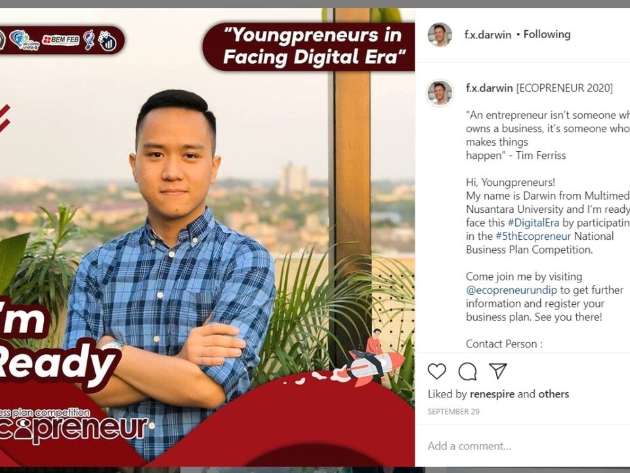Click the main post photo

[207, 237]
